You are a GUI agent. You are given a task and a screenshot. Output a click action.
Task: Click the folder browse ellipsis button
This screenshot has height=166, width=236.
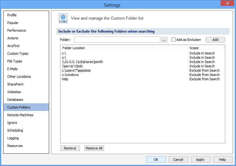click(164, 40)
